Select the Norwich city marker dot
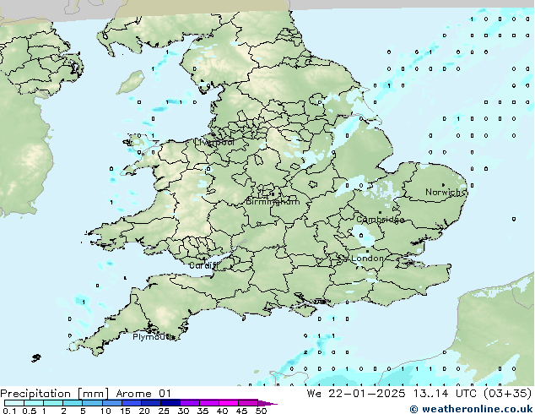The width and height of the screenshot is (535, 414). pos(443,185)
